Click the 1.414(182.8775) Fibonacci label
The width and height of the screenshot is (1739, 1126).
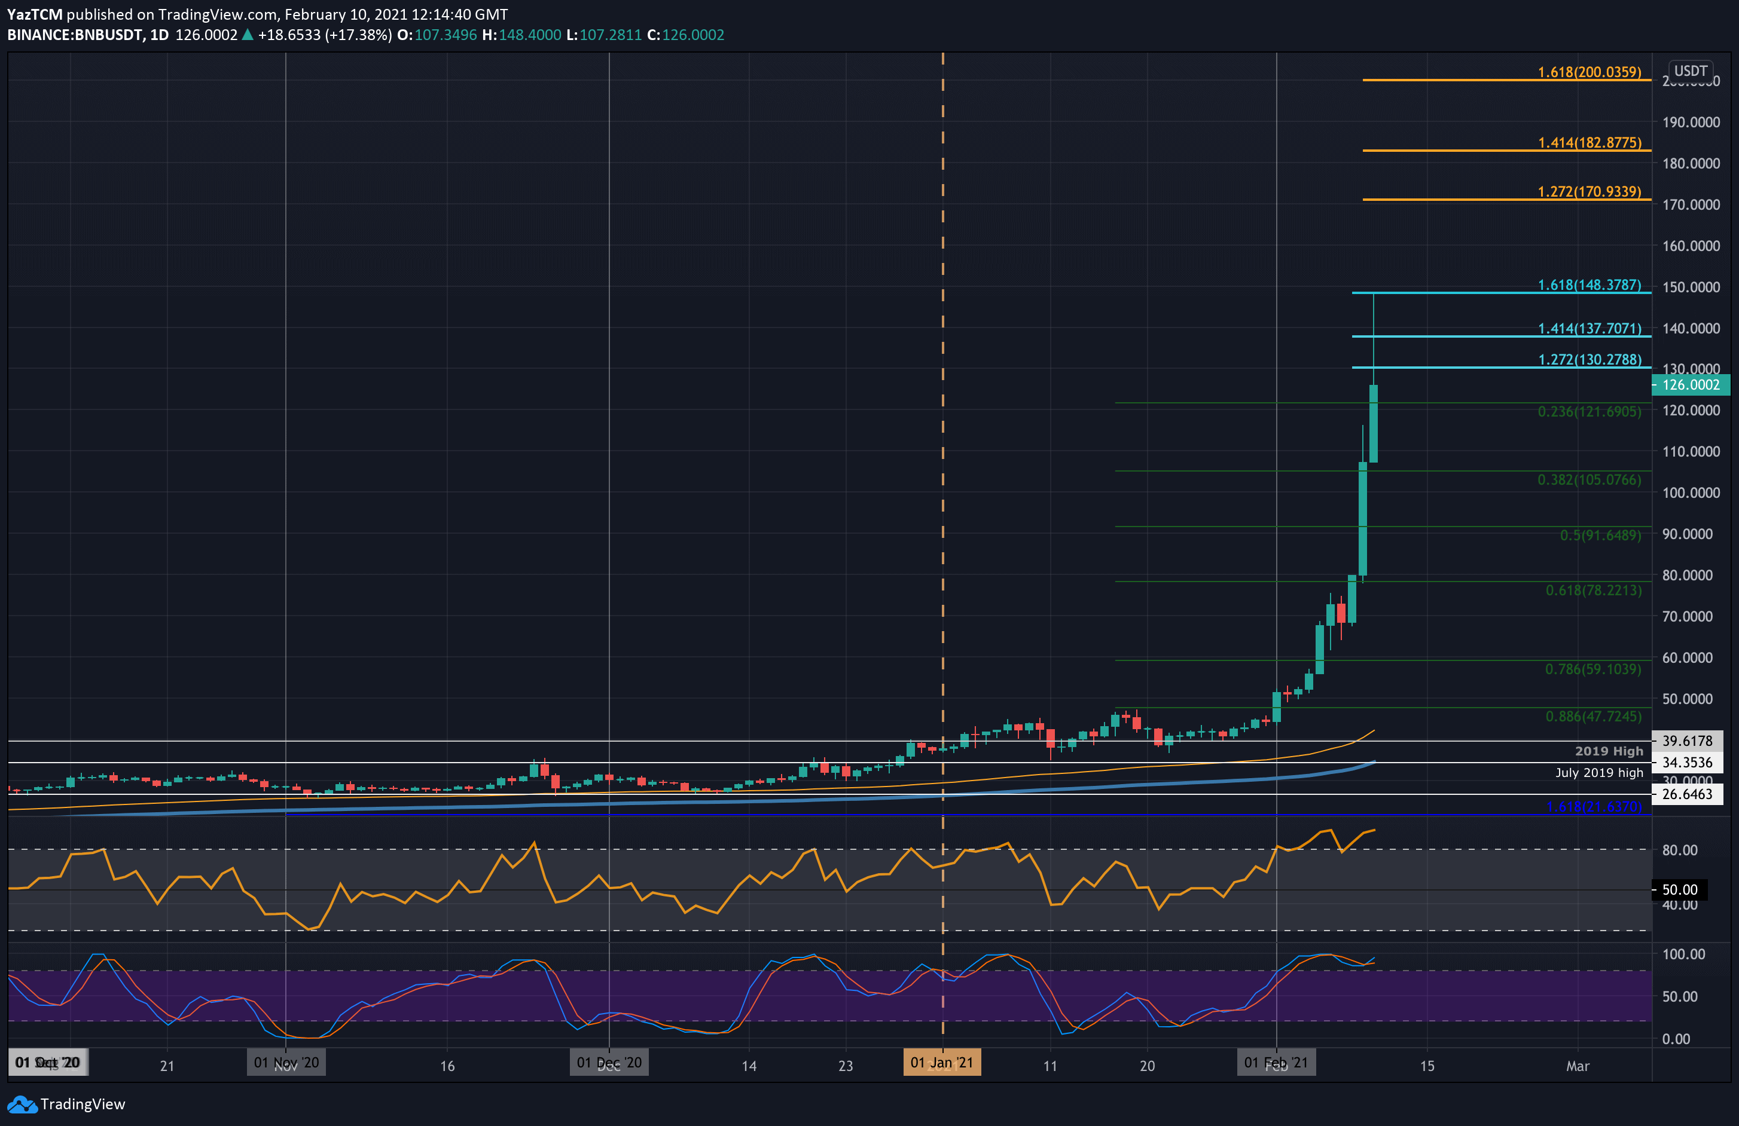pyautogui.click(x=1589, y=142)
